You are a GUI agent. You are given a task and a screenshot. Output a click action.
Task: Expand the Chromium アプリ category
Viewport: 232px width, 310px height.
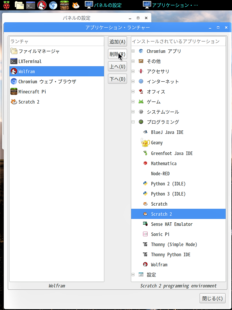click(133, 51)
